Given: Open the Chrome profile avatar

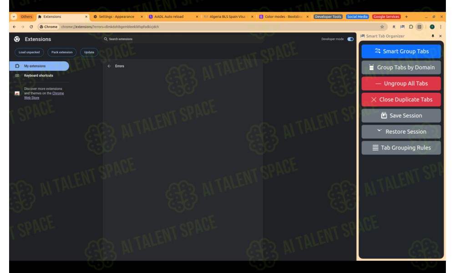Looking at the screenshot, I should coord(432,27).
